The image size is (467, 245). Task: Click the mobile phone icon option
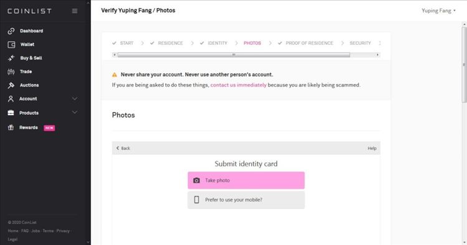coord(197,200)
